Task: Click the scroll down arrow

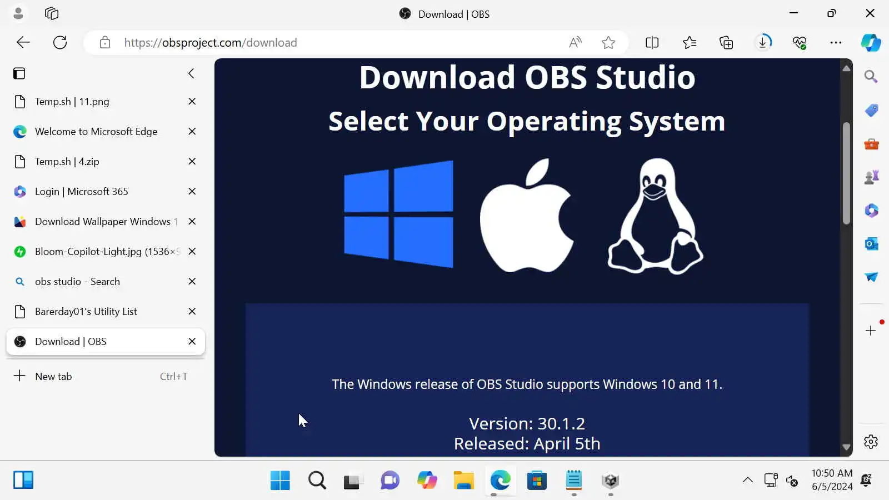Action: click(x=846, y=447)
